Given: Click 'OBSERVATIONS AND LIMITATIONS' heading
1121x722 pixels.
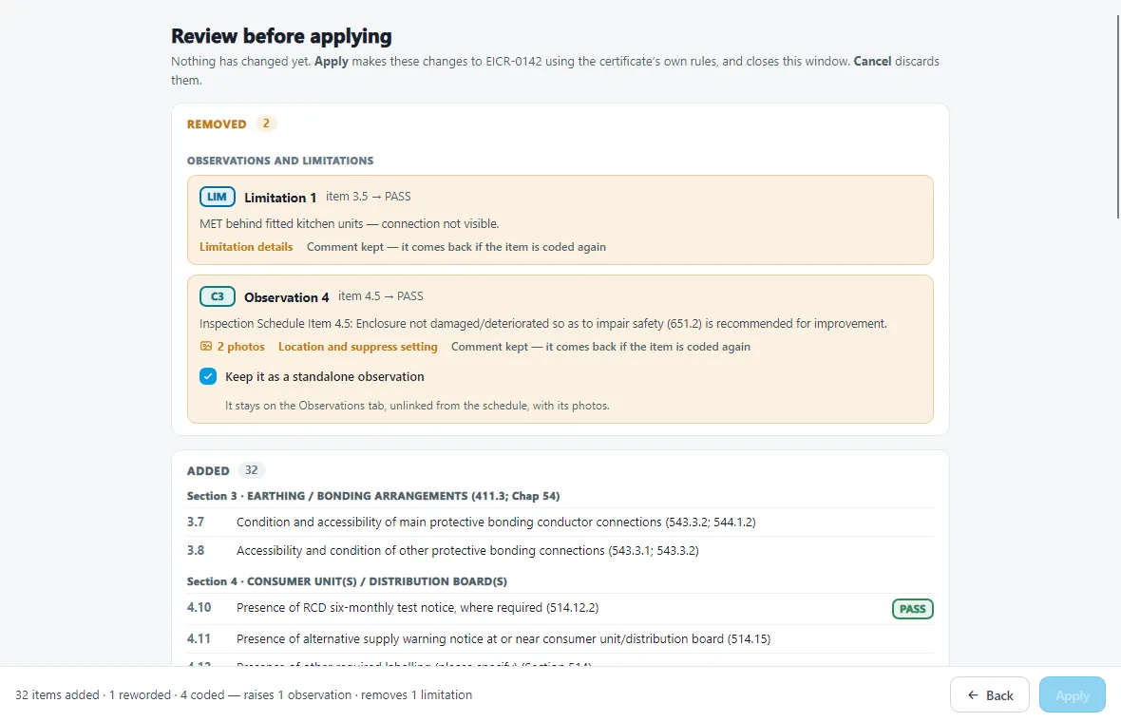Looking at the screenshot, I should (280, 161).
